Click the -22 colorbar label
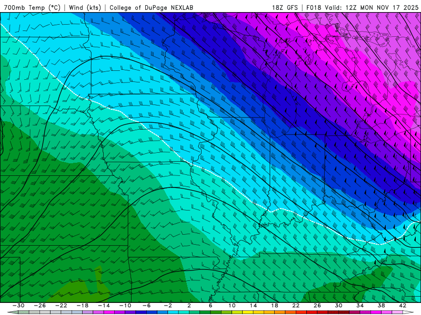Viewport: 421px width, 315px height. click(x=61, y=306)
